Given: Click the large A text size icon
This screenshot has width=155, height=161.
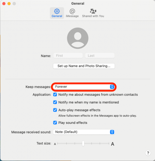Looking at the screenshot, I should pos(113,144).
